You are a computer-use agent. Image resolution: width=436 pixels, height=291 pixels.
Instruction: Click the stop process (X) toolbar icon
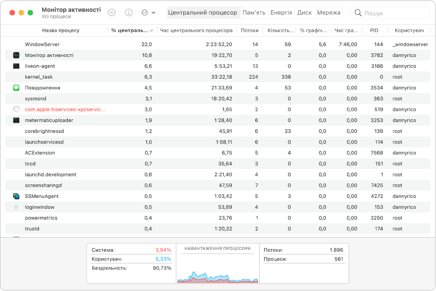pos(111,13)
